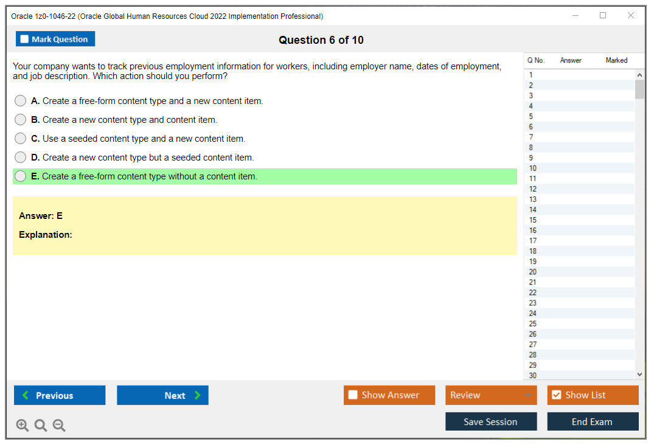Advance using the Next button
654x447 pixels.
pos(162,395)
